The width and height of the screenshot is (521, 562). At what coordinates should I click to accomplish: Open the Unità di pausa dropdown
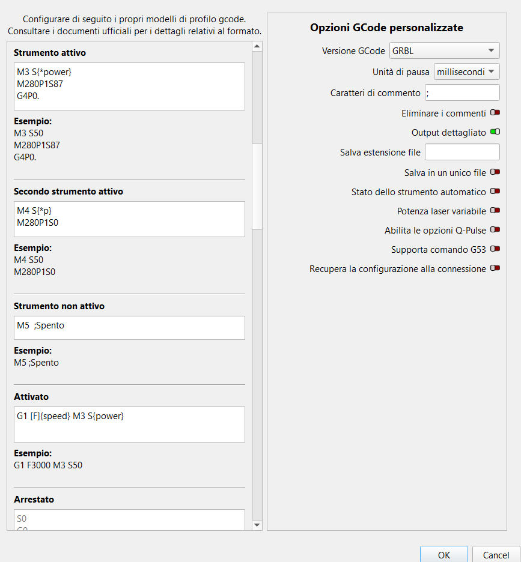coord(467,72)
